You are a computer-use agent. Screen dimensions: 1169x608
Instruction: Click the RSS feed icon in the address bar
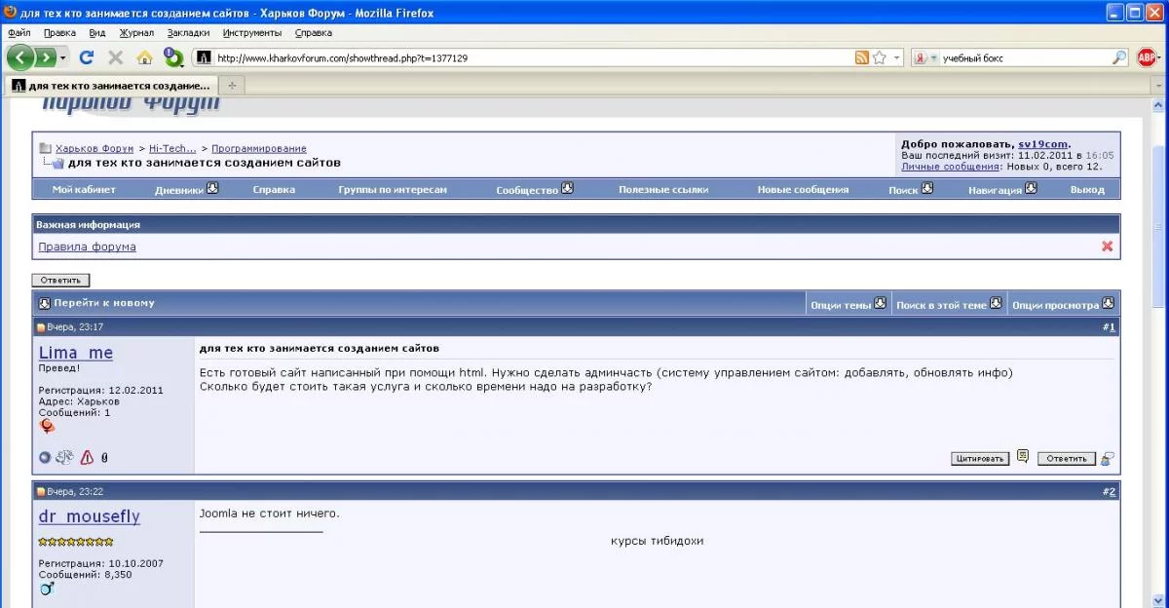click(x=861, y=57)
